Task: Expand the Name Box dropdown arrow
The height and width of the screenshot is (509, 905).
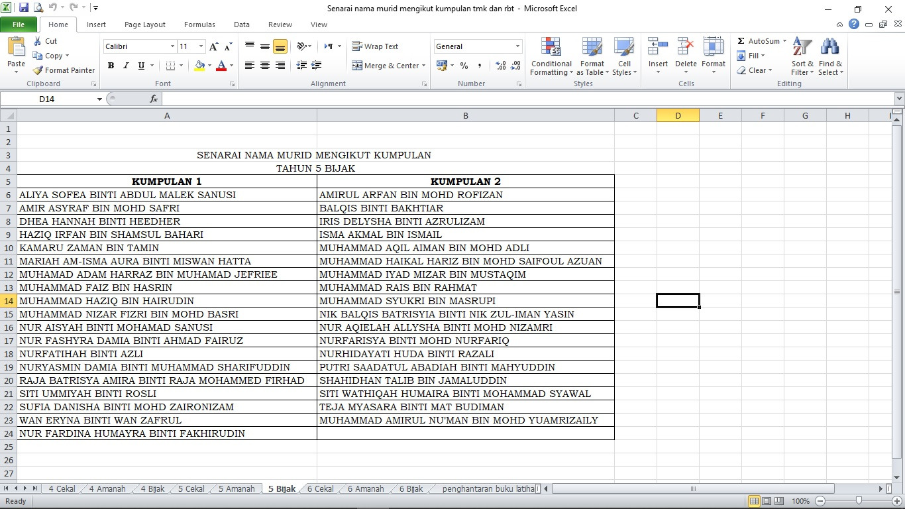Action: click(x=99, y=99)
